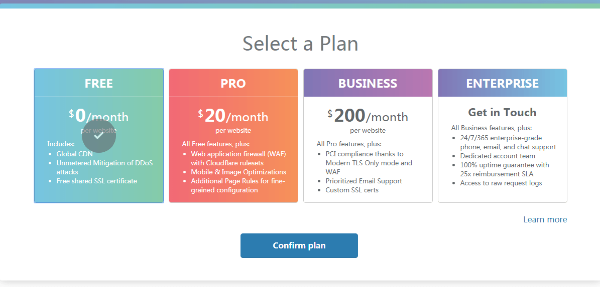Click the $0/month price

pyautogui.click(x=99, y=116)
